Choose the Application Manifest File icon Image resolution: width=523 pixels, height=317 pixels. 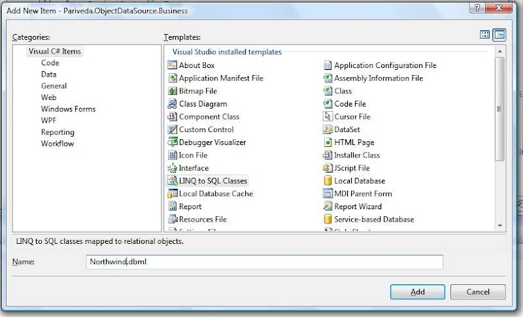click(172, 78)
